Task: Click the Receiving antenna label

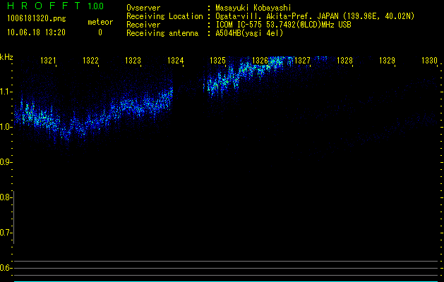Action: [162, 33]
